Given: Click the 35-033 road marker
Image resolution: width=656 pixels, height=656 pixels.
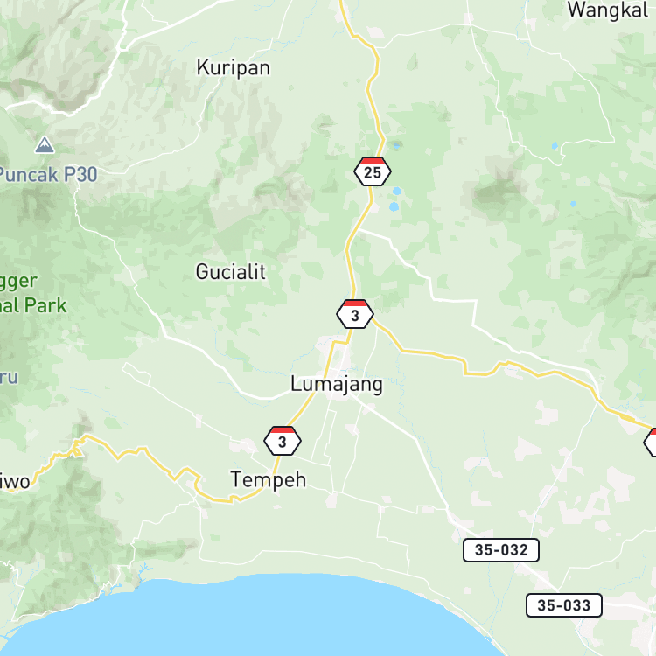Looking at the screenshot, I should (x=563, y=605).
